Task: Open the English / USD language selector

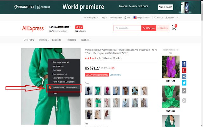Action: click(142, 18)
